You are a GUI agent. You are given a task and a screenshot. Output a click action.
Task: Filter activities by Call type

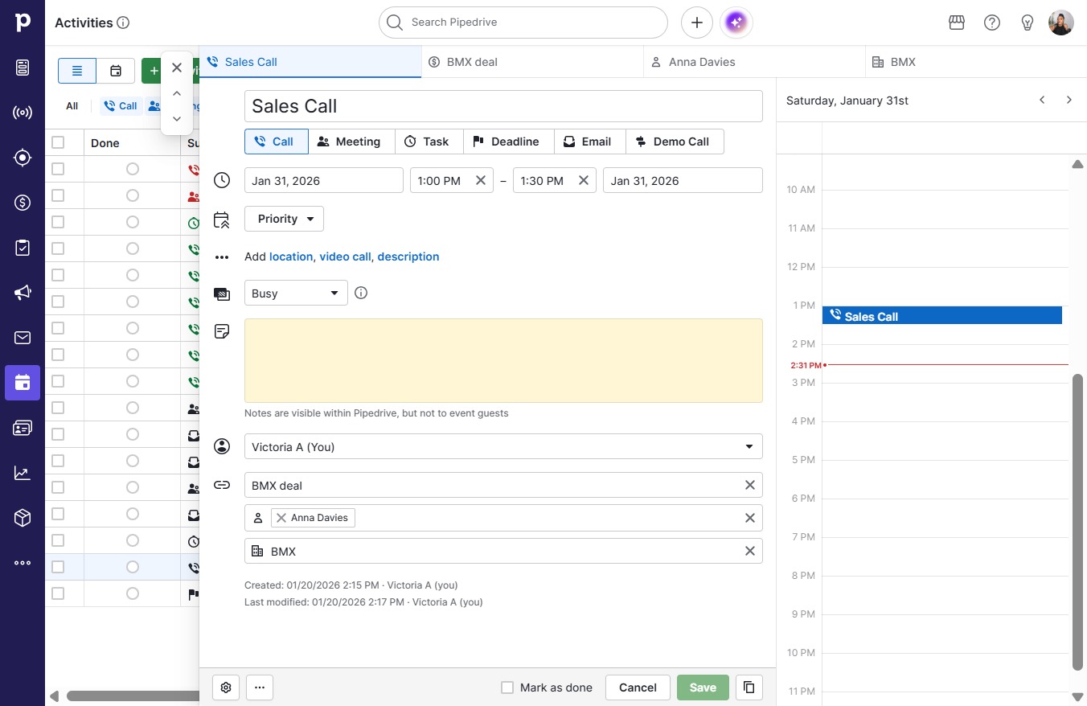point(121,105)
